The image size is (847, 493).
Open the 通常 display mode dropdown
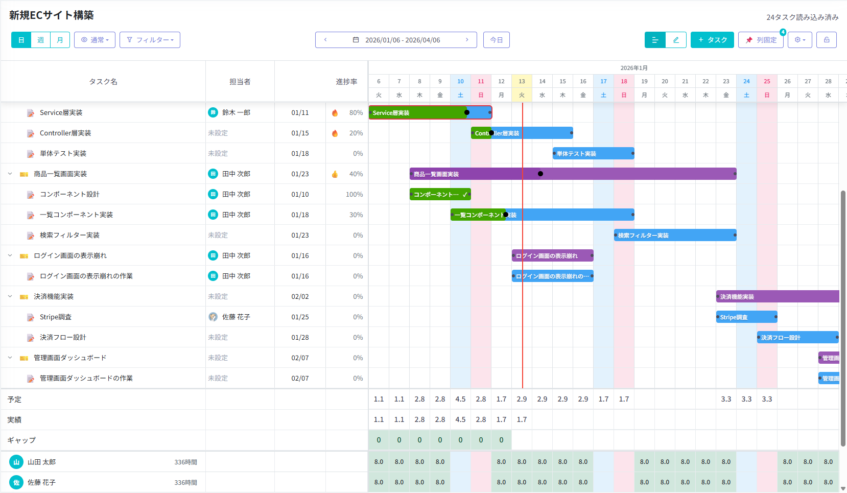click(95, 40)
